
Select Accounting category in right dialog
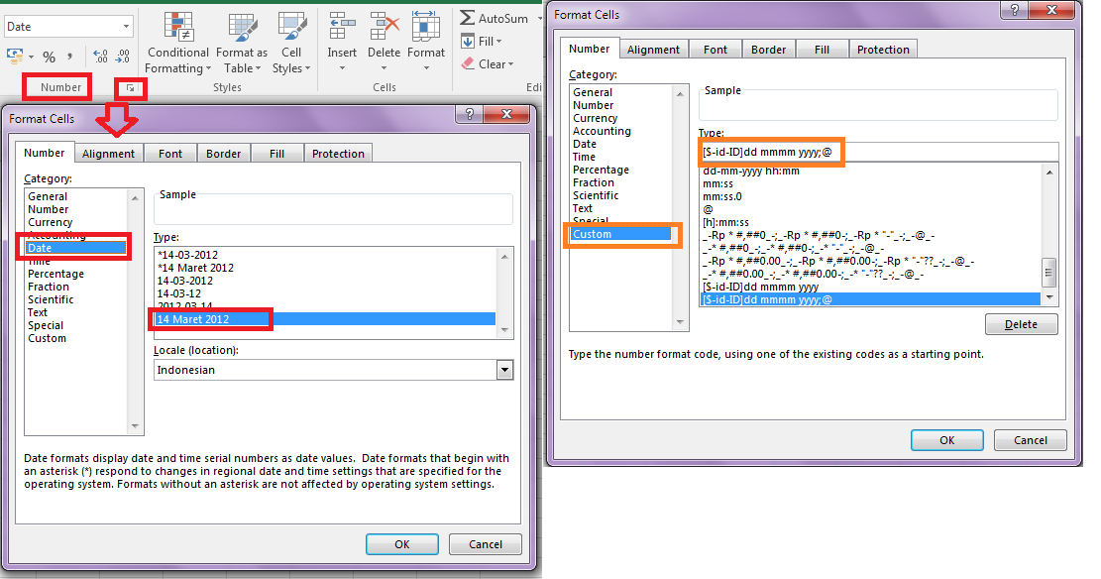click(x=602, y=131)
